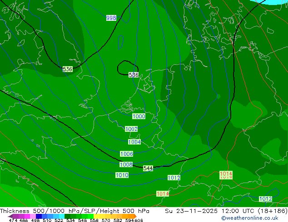This screenshot has width=288, height=222.
Task: Click the dark green legend swatch above 534
Action: click(x=67, y=216)
